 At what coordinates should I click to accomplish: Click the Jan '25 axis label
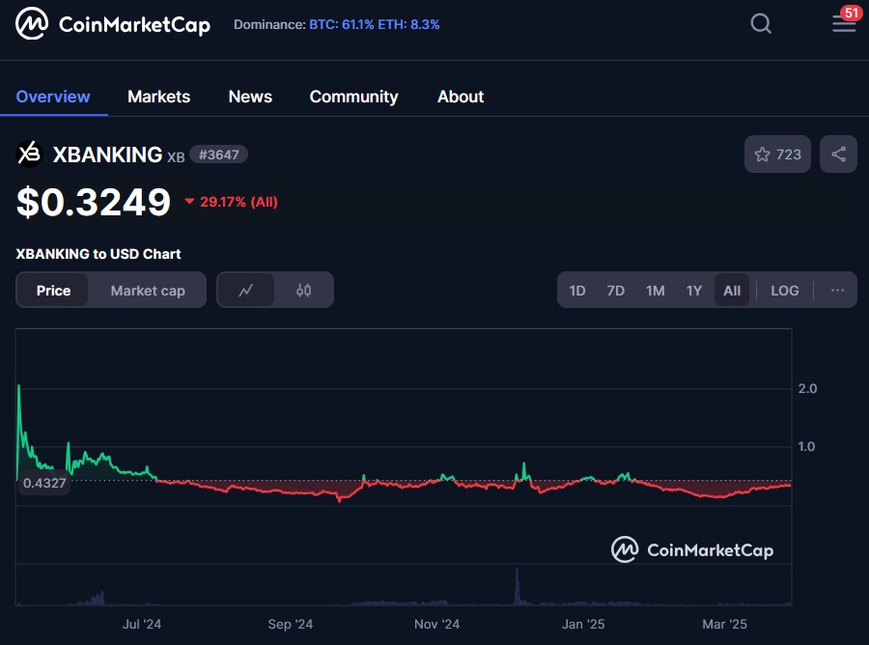point(583,624)
